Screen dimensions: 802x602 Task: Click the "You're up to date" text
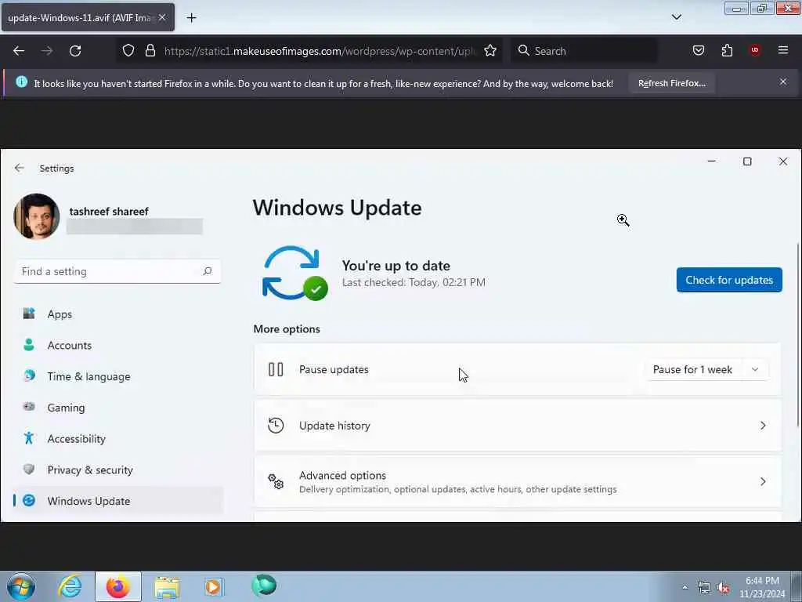click(x=396, y=266)
